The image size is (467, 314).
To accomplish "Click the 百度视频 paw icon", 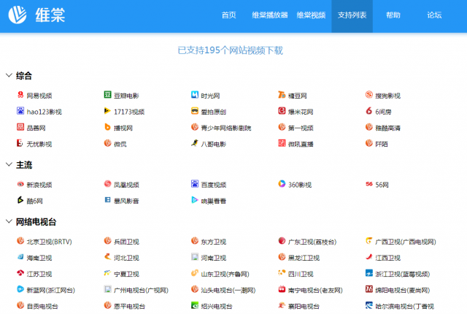I will tap(195, 184).
